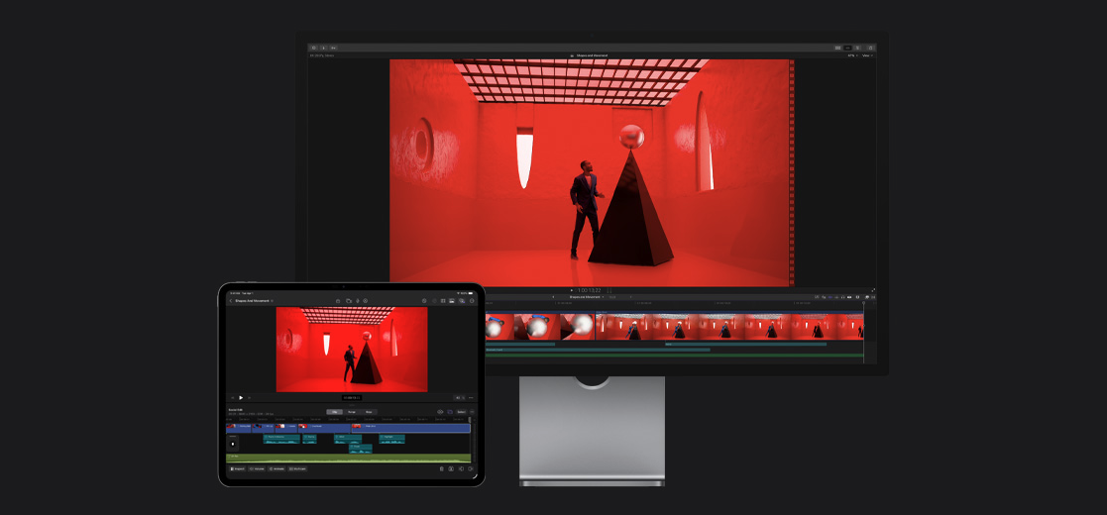Switch to the Clip segment in timeline
1107x515 pixels.
tap(335, 411)
